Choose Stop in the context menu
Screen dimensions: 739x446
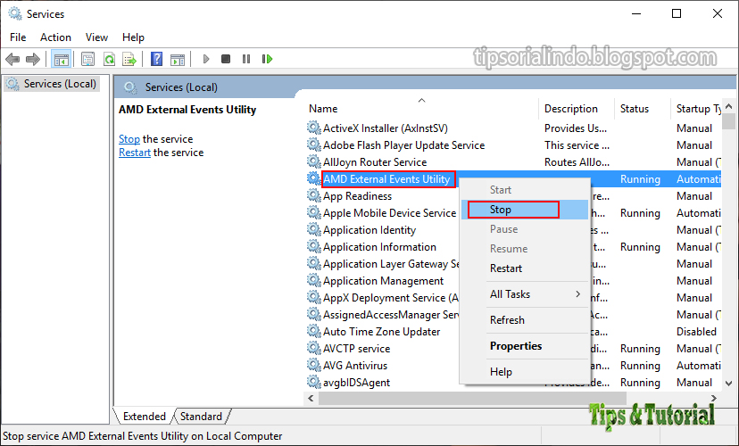coord(525,210)
